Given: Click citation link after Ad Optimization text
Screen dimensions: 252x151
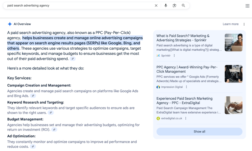Looking at the screenshot, I should (x=33, y=147).
